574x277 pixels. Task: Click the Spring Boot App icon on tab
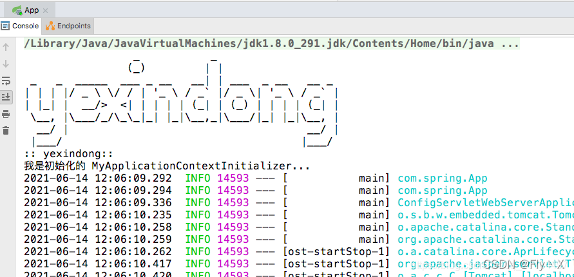[17, 10]
